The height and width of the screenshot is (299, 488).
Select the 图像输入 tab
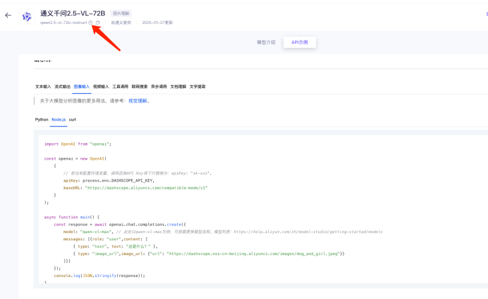pyautogui.click(x=82, y=87)
